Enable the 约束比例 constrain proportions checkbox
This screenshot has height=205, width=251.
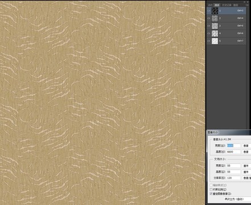click(x=211, y=190)
